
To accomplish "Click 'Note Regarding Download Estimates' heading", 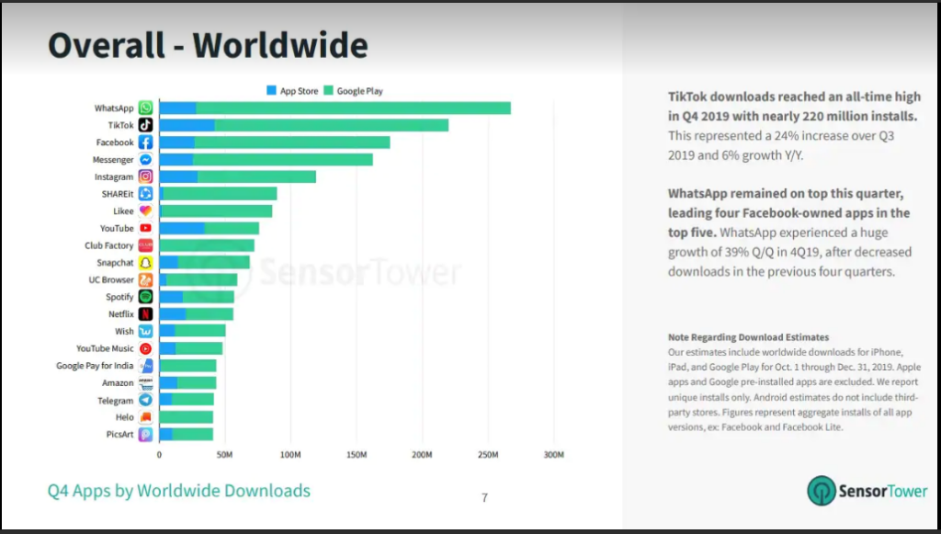I will click(748, 337).
